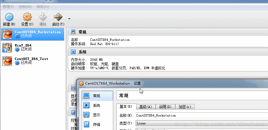Click the chip icon of 系统 details header
The height and width of the screenshot is (130, 268).
pyautogui.click(x=73, y=52)
